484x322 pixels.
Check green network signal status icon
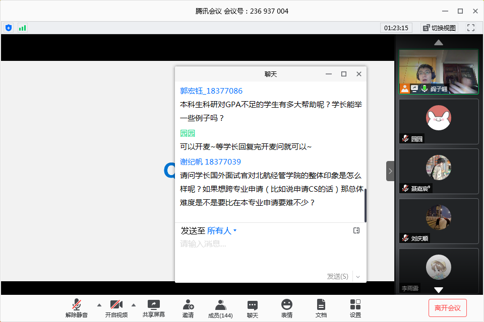tap(22, 28)
